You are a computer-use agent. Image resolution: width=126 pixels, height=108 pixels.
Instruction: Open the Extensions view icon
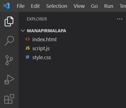click(x=9, y=99)
